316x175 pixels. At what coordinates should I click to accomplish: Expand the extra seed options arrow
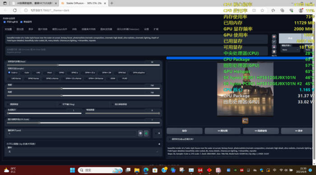(159, 133)
